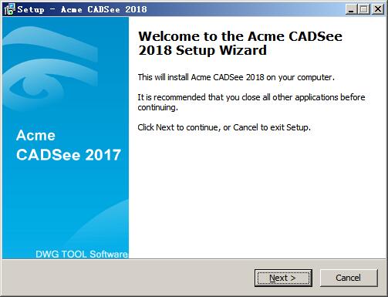Viewport: 388px width, 297px height.
Task: Click the 'This will install Acme CADSee 2018' text
Action: pyautogui.click(x=236, y=77)
